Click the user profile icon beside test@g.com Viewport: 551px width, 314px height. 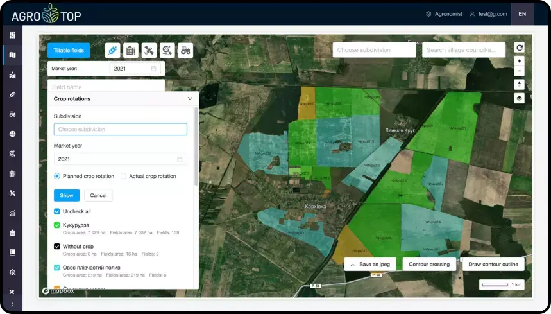click(472, 14)
